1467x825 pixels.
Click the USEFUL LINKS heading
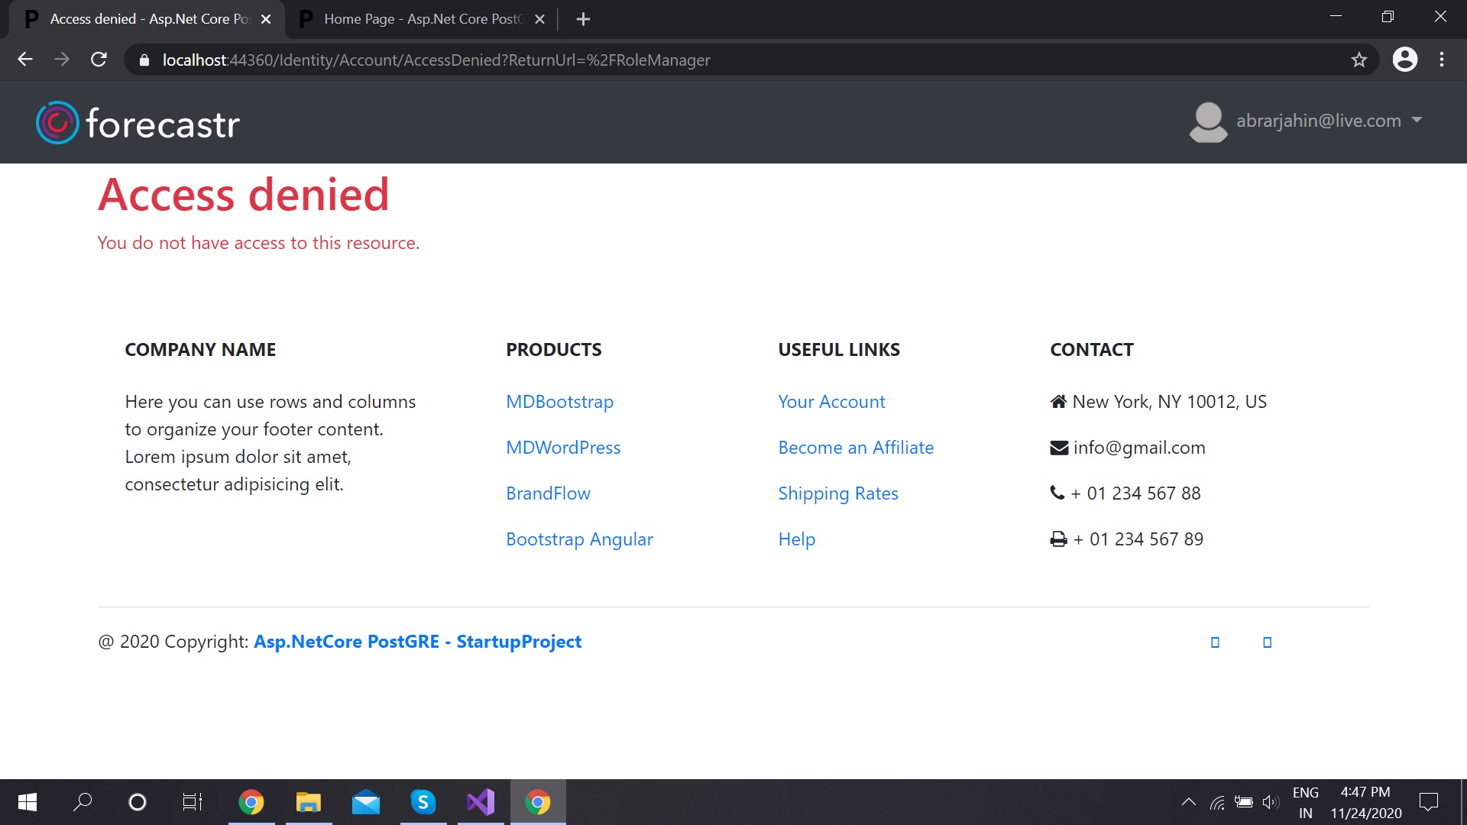point(839,350)
